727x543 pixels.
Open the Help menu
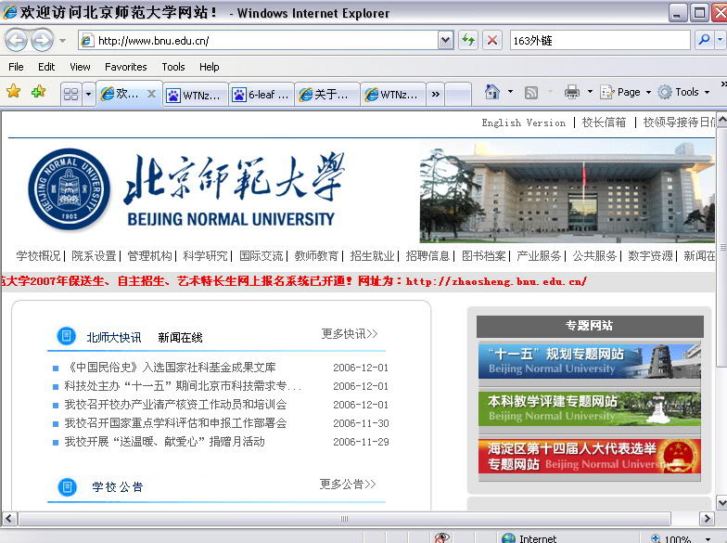point(210,67)
